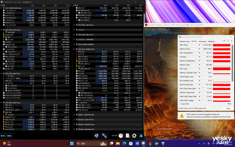Click FurMark window title bar
The width and height of the screenshot is (235, 147).
tap(190, 25)
